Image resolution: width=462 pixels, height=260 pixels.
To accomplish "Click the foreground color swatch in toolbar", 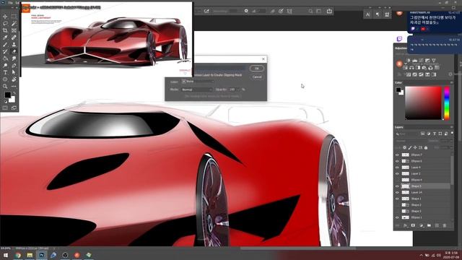I will pyautogui.click(x=7, y=95).
